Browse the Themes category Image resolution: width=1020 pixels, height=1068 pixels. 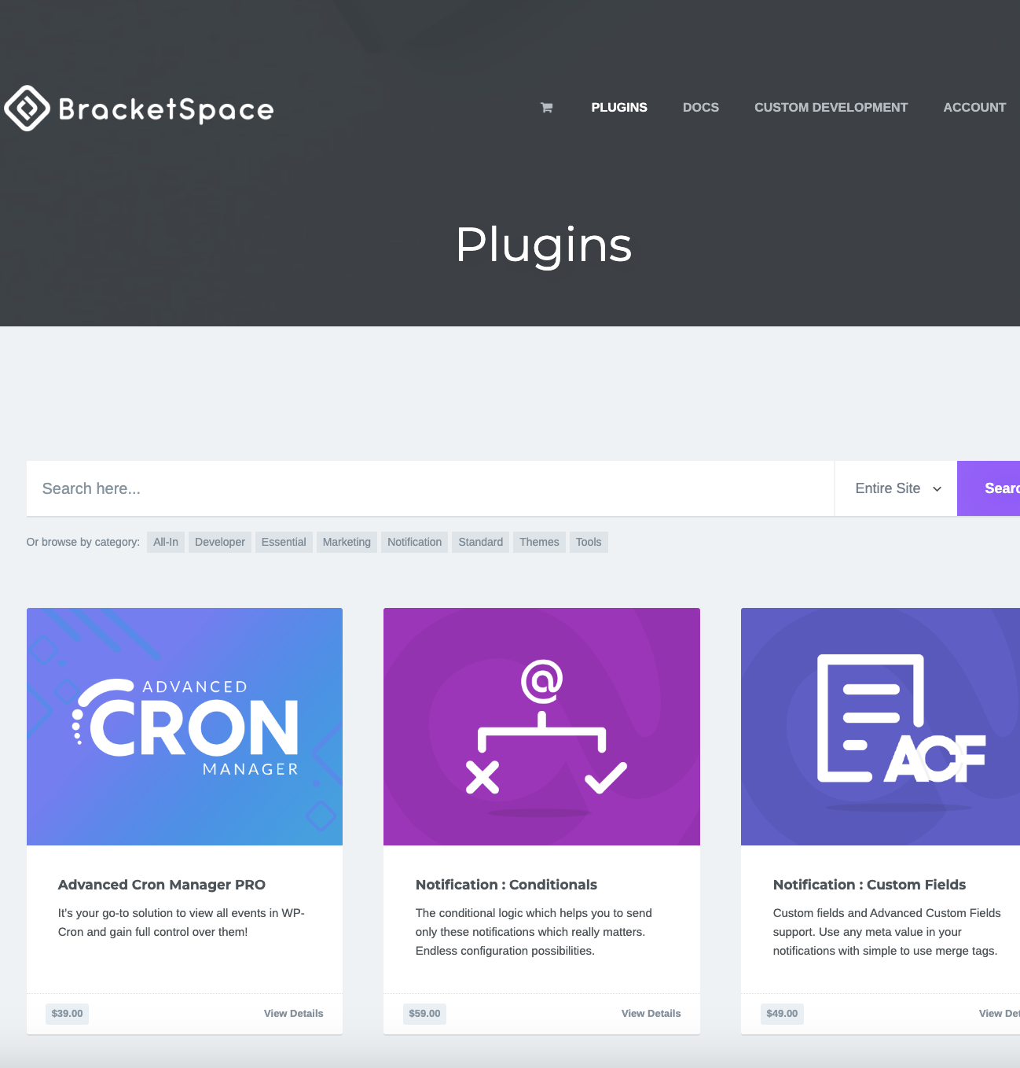click(539, 542)
